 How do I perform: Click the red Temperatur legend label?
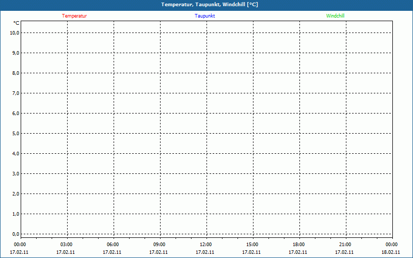[x=74, y=16]
